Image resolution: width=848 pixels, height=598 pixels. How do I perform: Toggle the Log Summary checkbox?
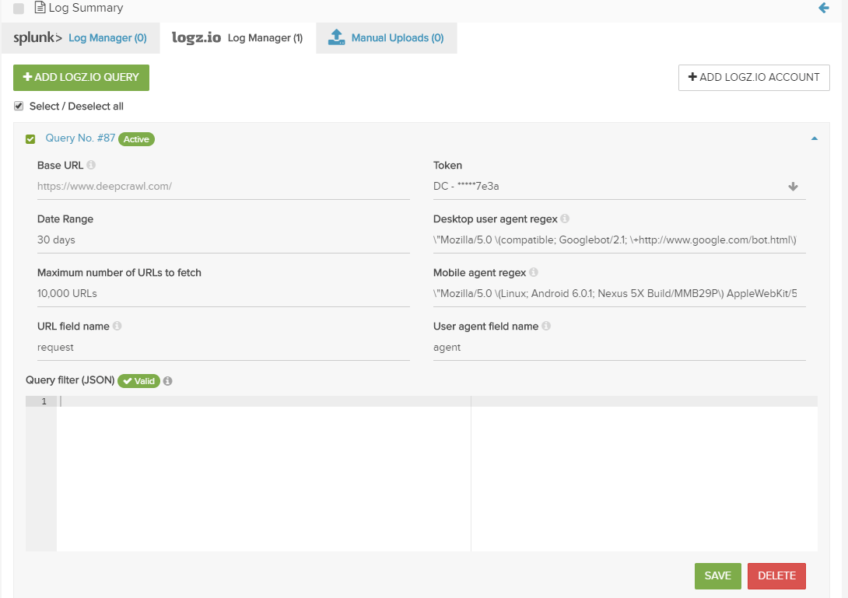click(19, 8)
